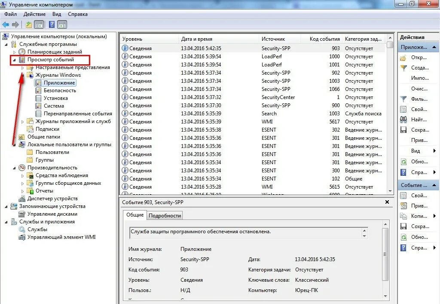Sort by the Источник column header
This screenshot has height=304, width=440.
[x=280, y=39]
